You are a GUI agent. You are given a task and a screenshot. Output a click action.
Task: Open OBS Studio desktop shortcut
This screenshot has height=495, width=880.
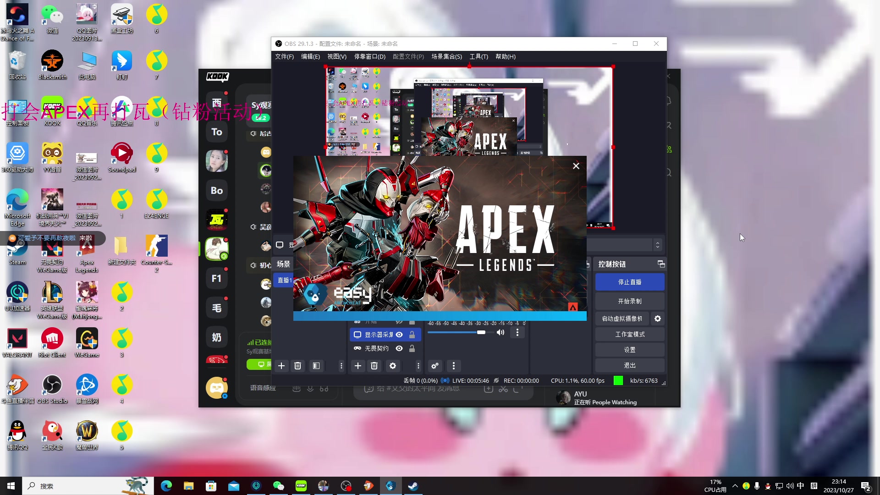pyautogui.click(x=52, y=389)
